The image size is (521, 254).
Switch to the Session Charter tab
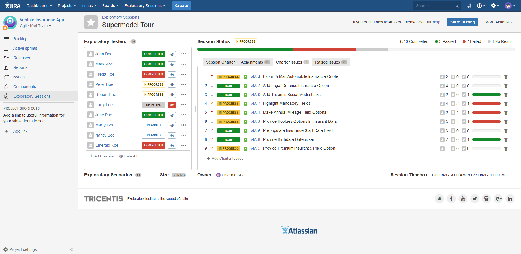(x=221, y=62)
